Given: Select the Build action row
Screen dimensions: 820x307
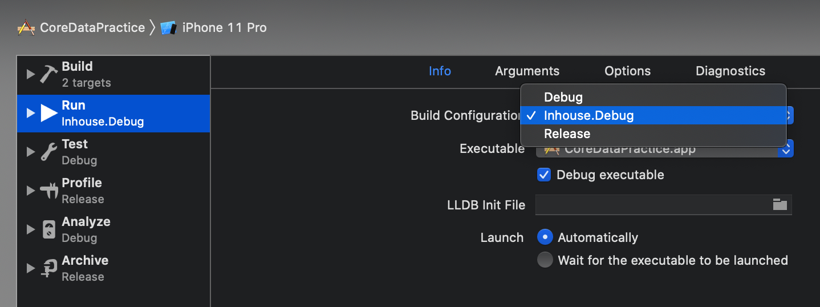Looking at the screenshot, I should pyautogui.click(x=114, y=74).
